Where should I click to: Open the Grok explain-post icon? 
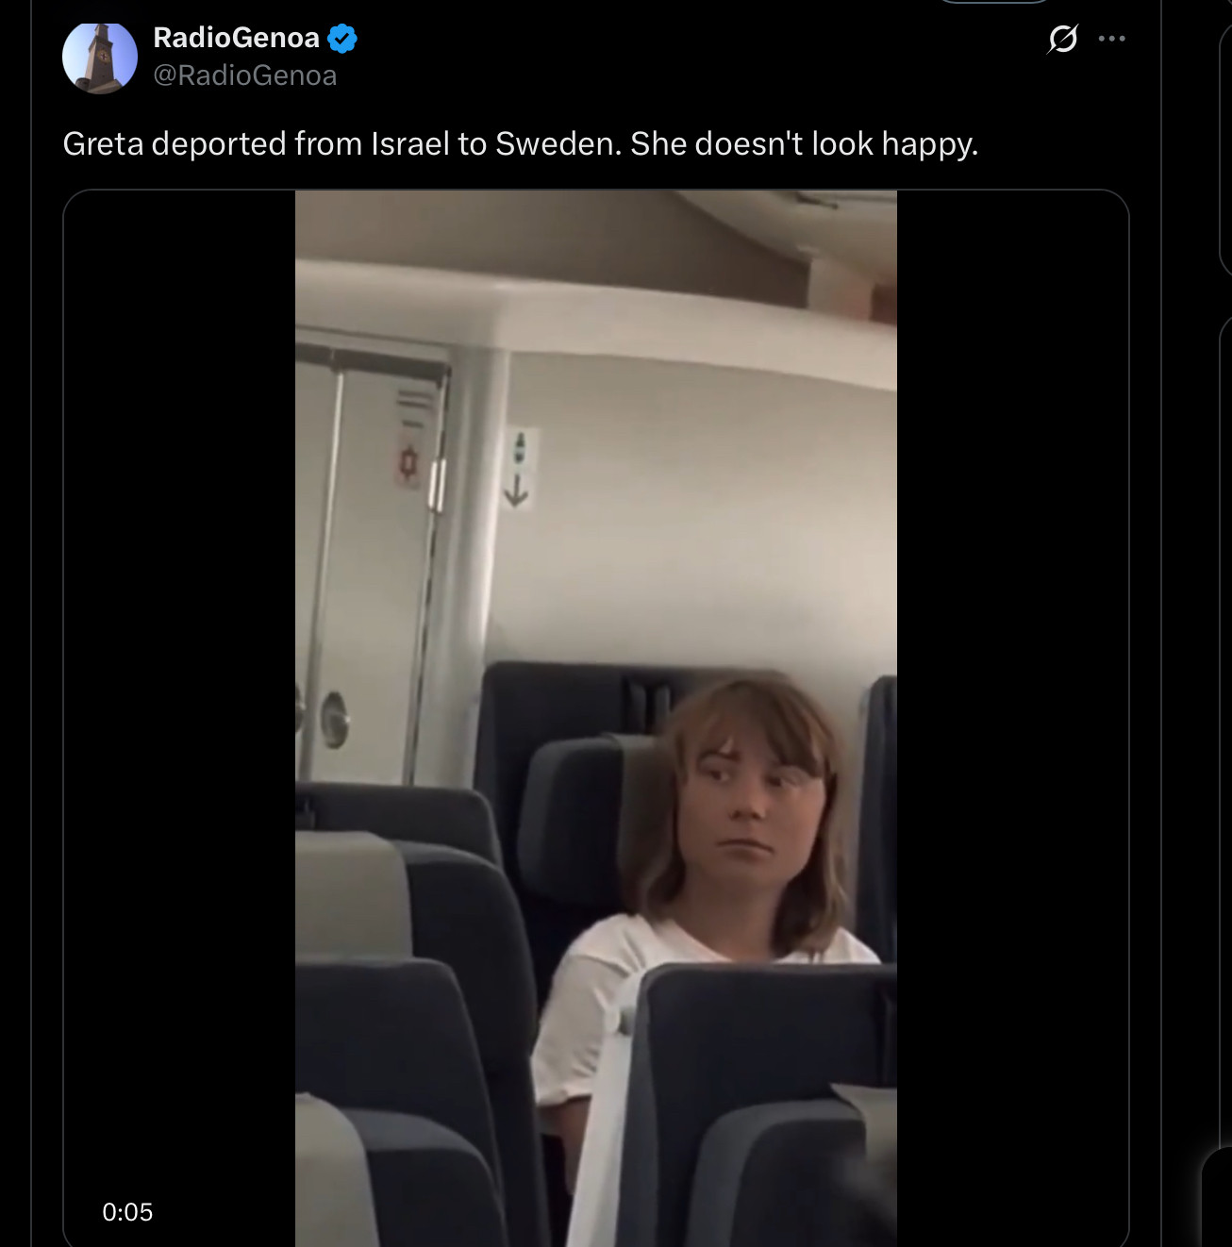pos(1062,39)
